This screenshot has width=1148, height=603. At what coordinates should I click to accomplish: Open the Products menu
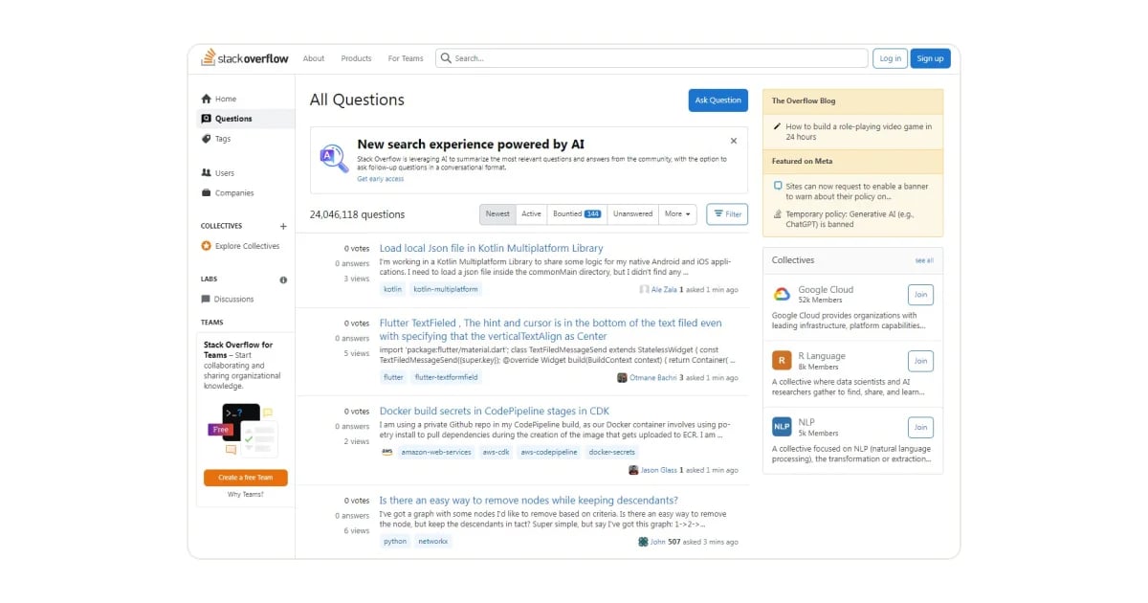(x=356, y=57)
